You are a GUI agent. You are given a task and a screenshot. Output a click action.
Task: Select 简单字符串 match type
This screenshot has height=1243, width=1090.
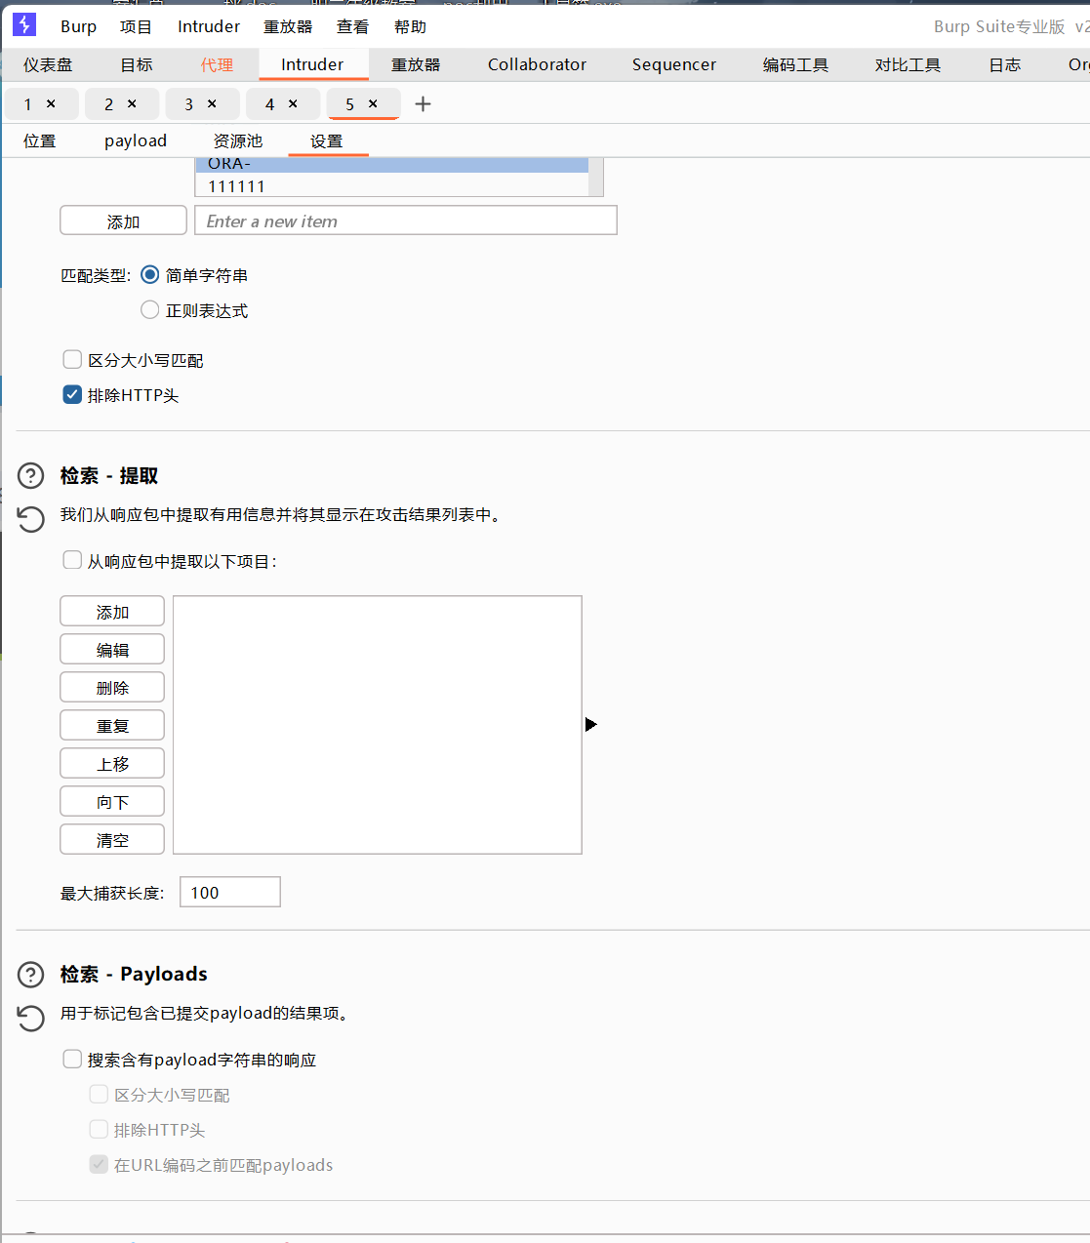pyautogui.click(x=150, y=275)
